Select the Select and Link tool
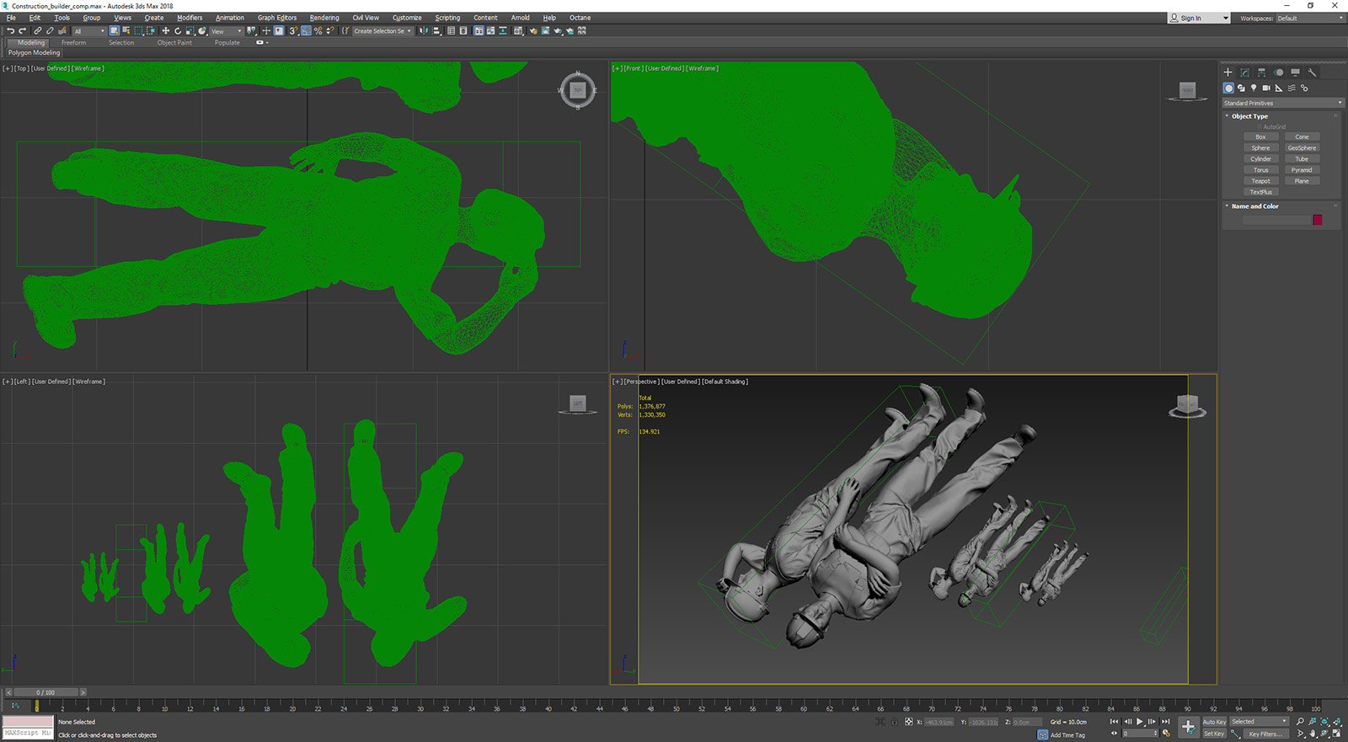This screenshot has height=742, width=1348. [38, 31]
